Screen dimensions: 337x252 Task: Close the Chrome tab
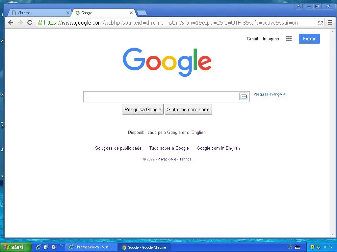coord(67,13)
